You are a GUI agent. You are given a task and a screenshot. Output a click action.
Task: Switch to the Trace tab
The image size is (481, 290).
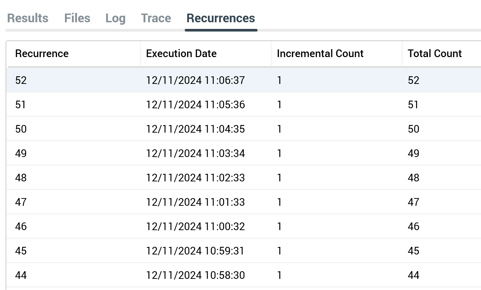156,18
